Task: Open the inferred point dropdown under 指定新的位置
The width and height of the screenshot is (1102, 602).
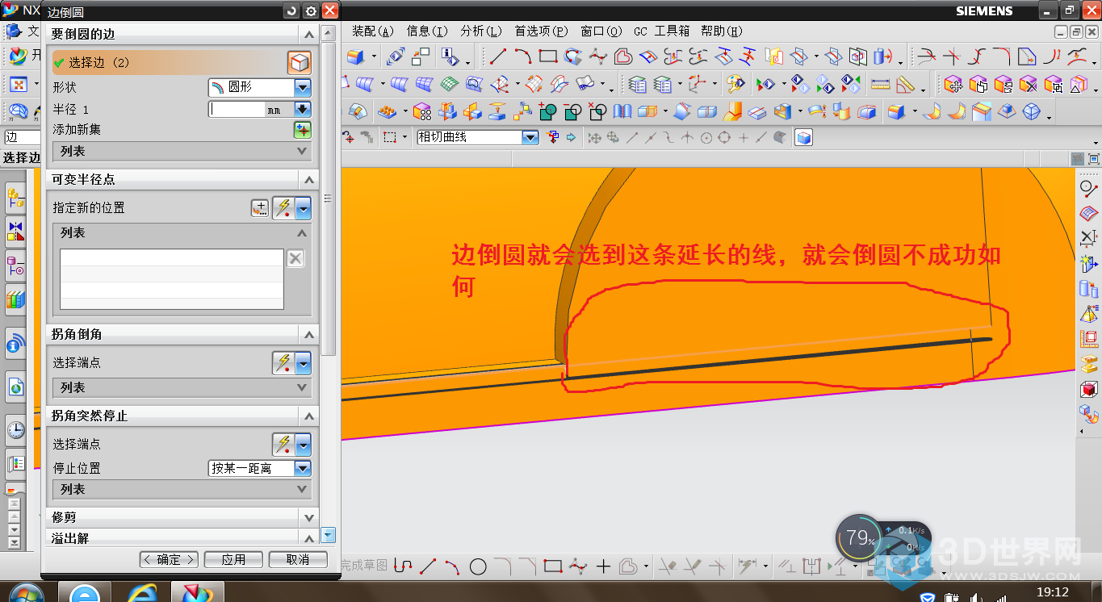Action: tap(304, 208)
